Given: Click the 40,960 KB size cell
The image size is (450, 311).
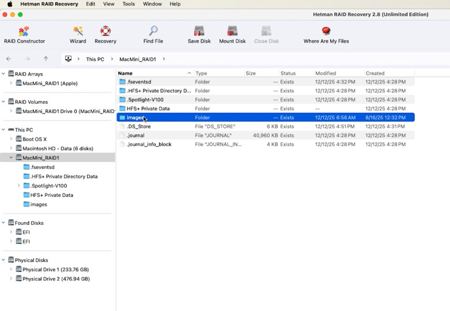Looking at the screenshot, I should coord(265,135).
